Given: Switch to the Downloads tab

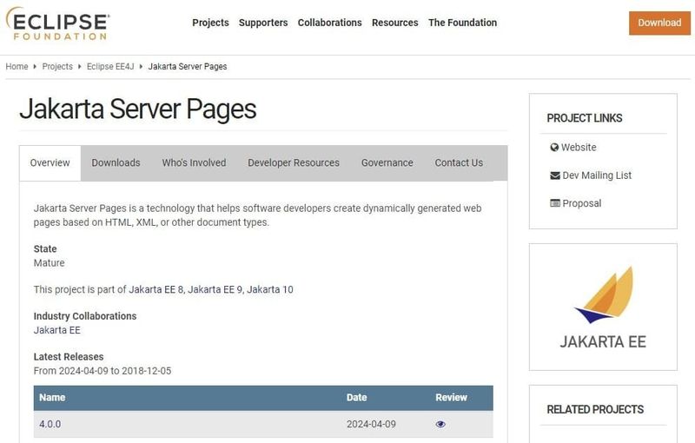Looking at the screenshot, I should pos(116,163).
